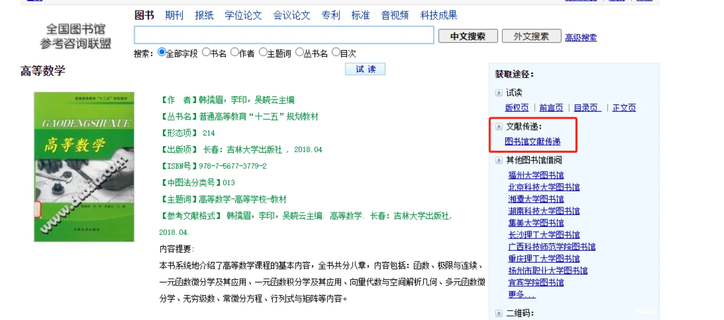Select the 作者 search radio button
The image size is (724, 320).
235,53
